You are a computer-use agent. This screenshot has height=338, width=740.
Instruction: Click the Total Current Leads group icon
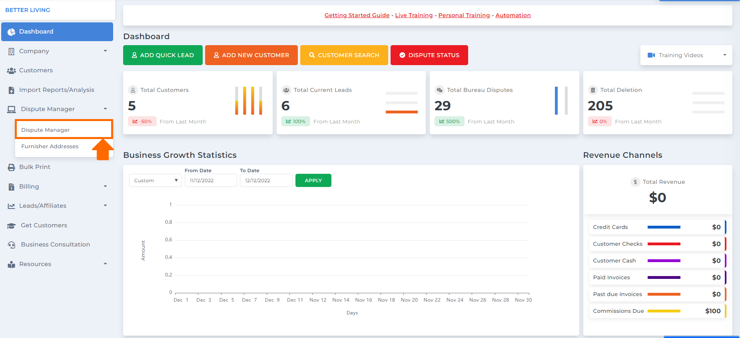[x=286, y=90]
